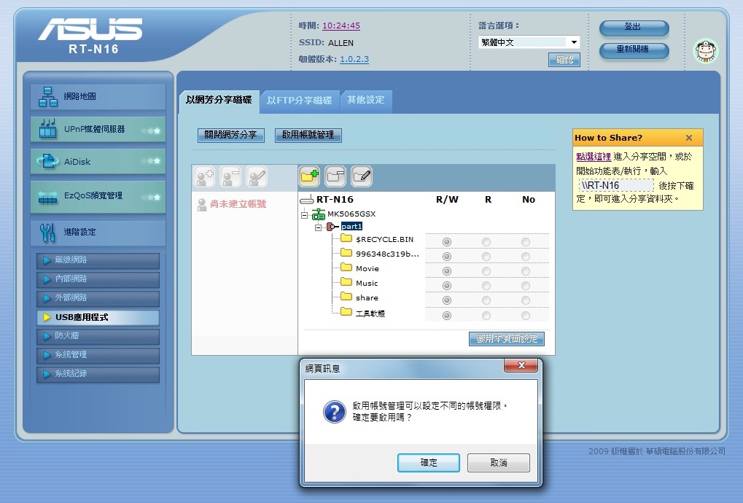The width and height of the screenshot is (743, 503).
Task: Set $RECYCLE.BIN permission to R/W
Action: click(447, 242)
